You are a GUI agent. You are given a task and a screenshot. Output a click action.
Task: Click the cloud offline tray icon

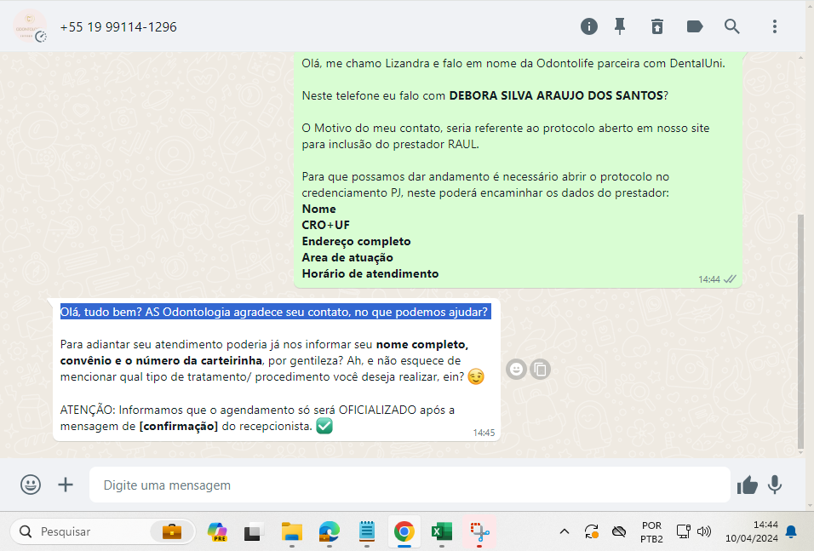click(x=619, y=531)
